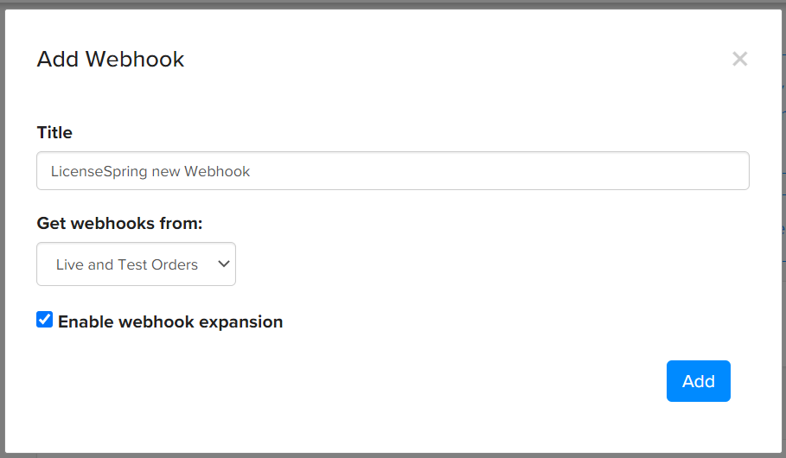
Task: Open the 'Get webhooks from' dropdown
Action: point(136,264)
